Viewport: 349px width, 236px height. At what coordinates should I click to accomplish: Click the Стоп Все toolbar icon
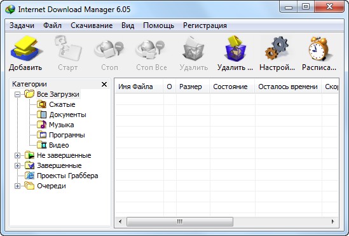coord(151,49)
